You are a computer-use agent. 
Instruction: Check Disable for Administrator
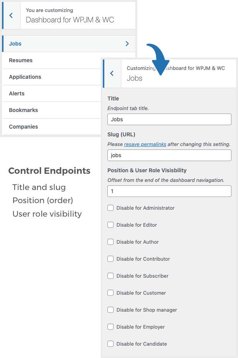tap(110, 208)
